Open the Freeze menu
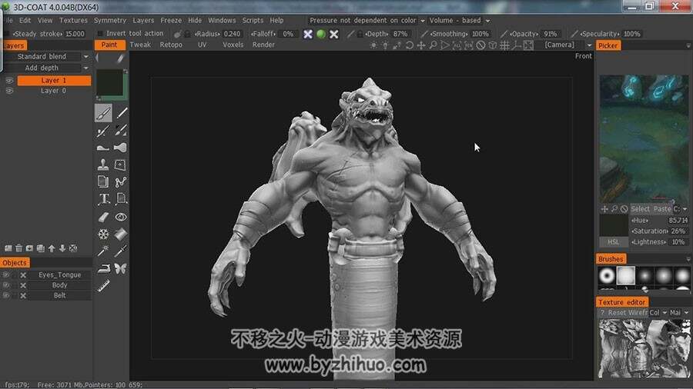 click(171, 20)
